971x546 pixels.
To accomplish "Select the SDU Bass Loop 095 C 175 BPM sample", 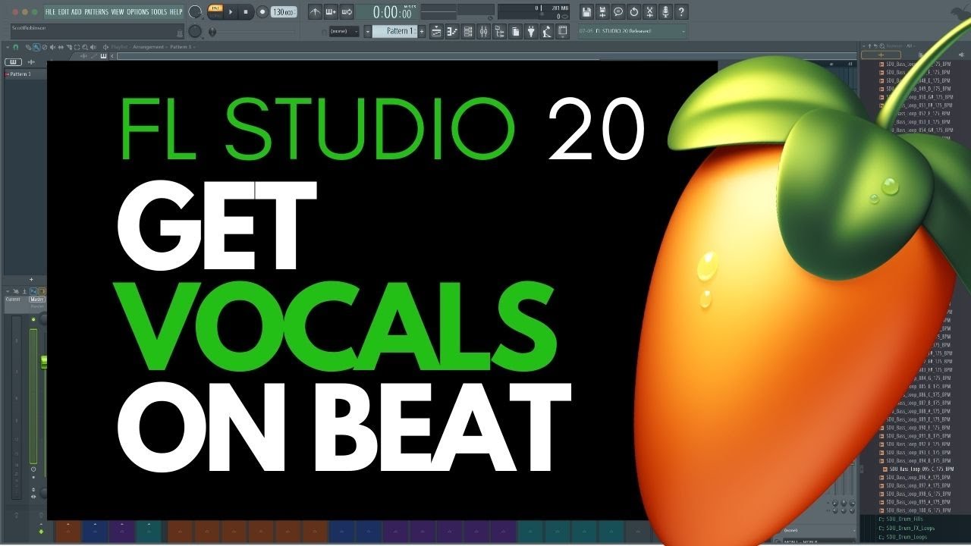I will (x=919, y=469).
